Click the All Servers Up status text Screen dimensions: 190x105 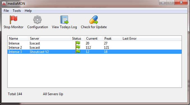pyautogui.click(x=53, y=94)
